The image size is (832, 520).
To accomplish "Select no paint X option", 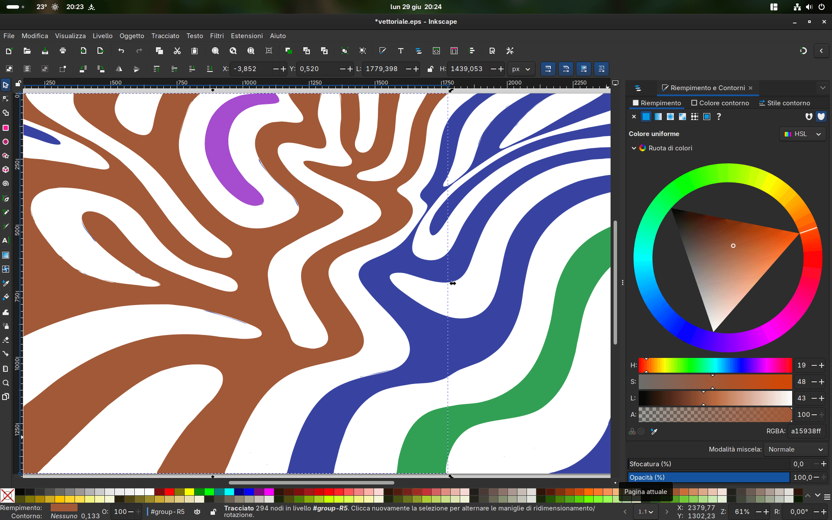I will (634, 117).
